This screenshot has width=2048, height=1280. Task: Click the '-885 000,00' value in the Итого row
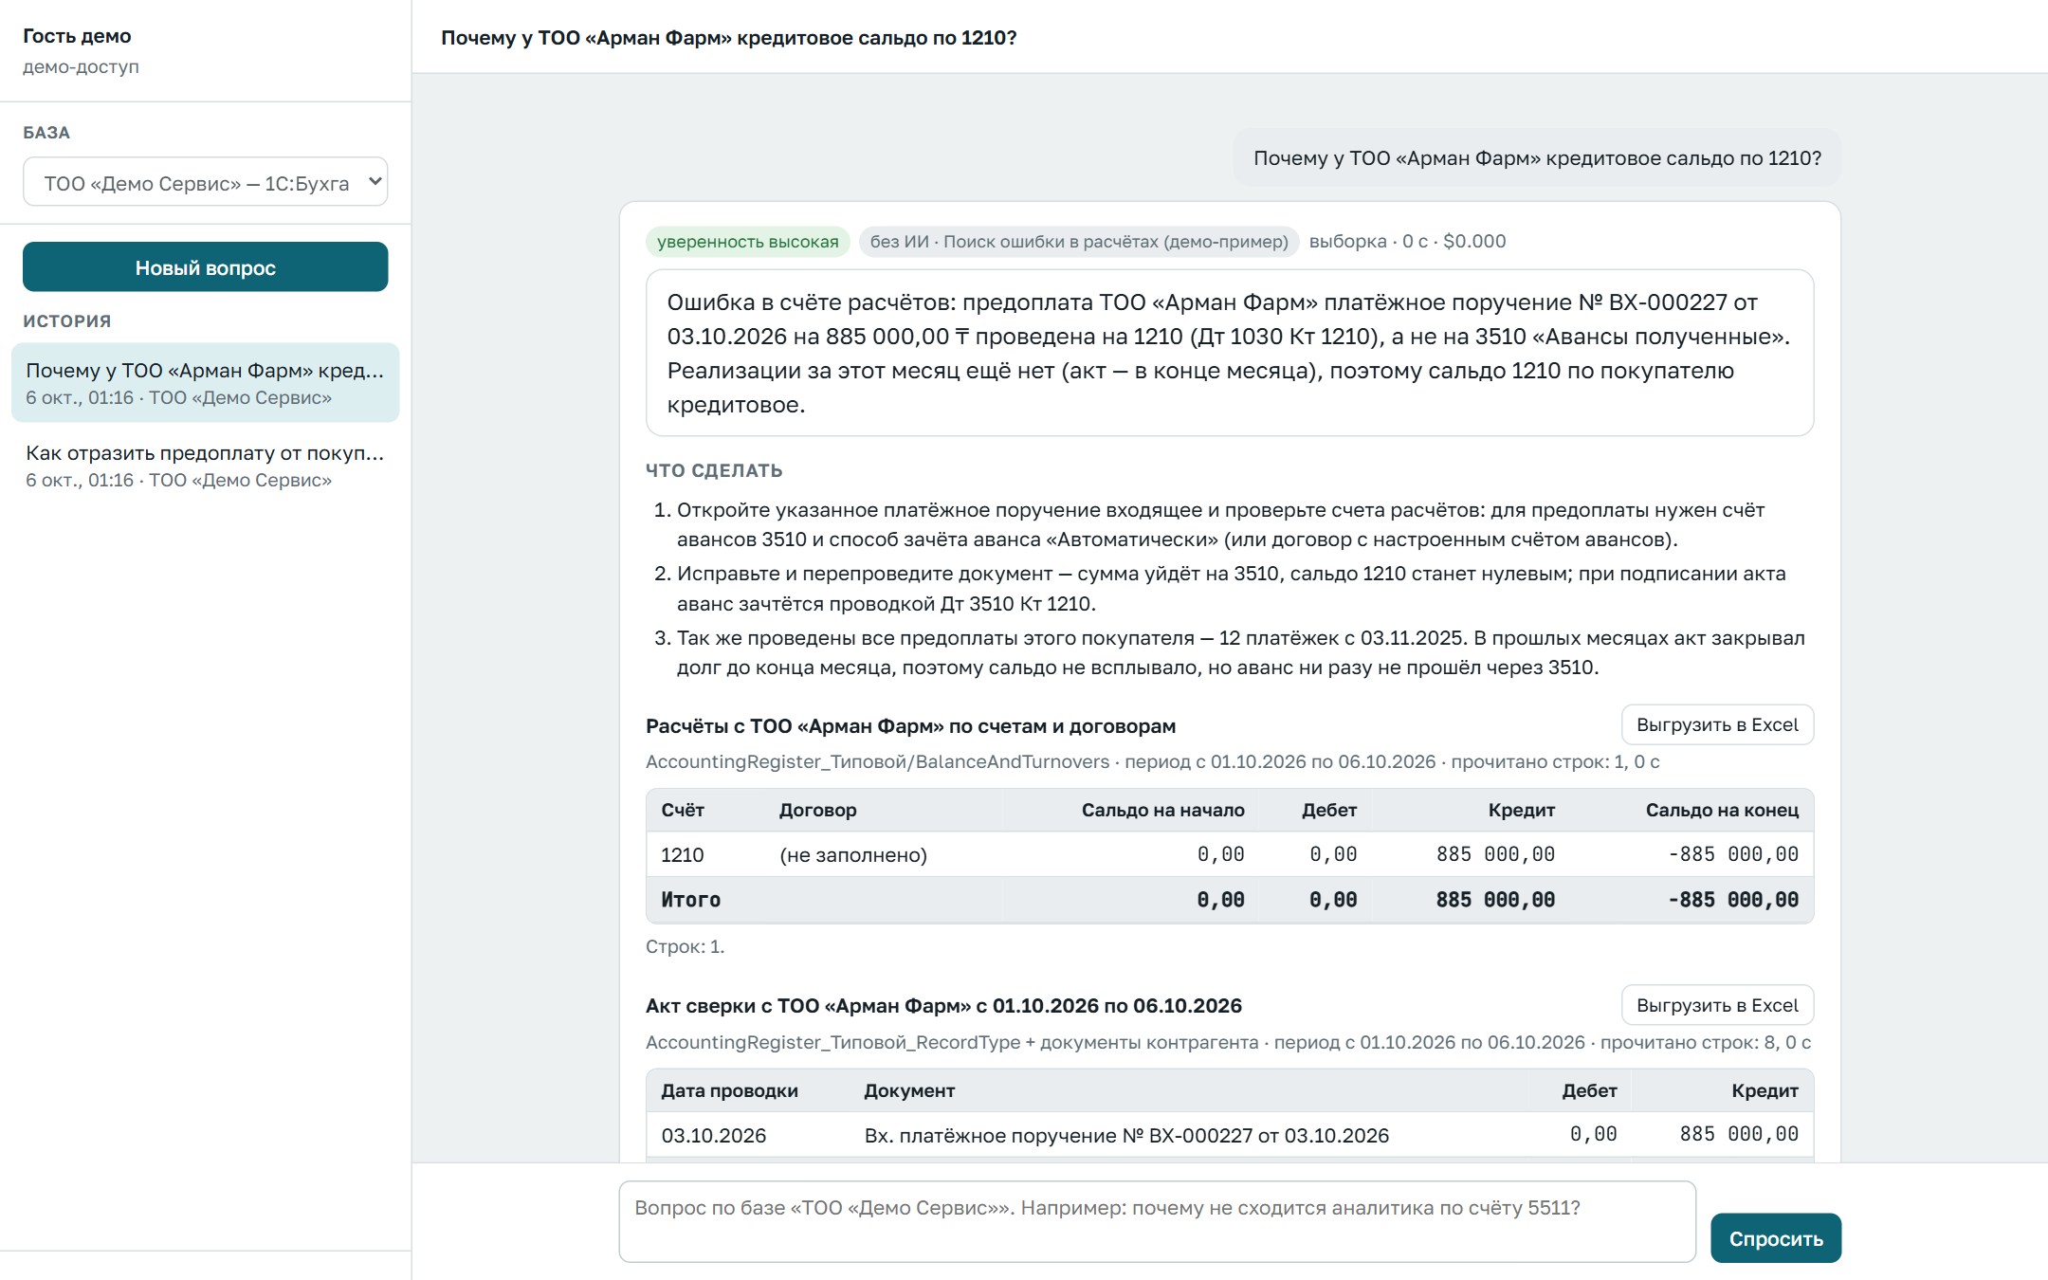click(x=1733, y=900)
